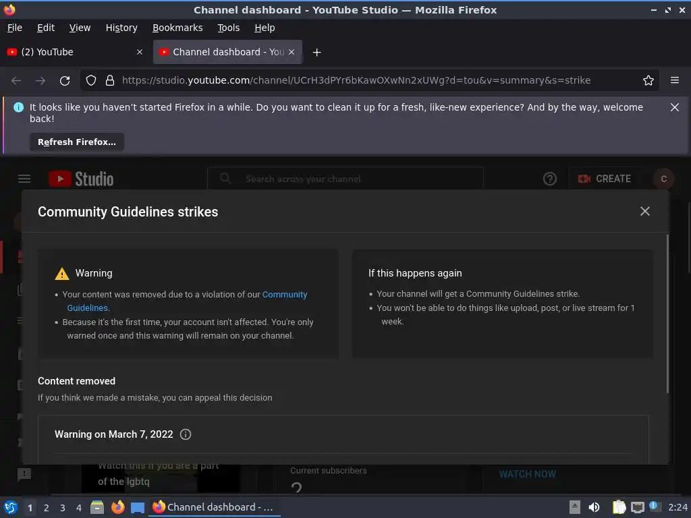Open the Bookmarks menu
This screenshot has height=518, width=691.
pyautogui.click(x=177, y=28)
